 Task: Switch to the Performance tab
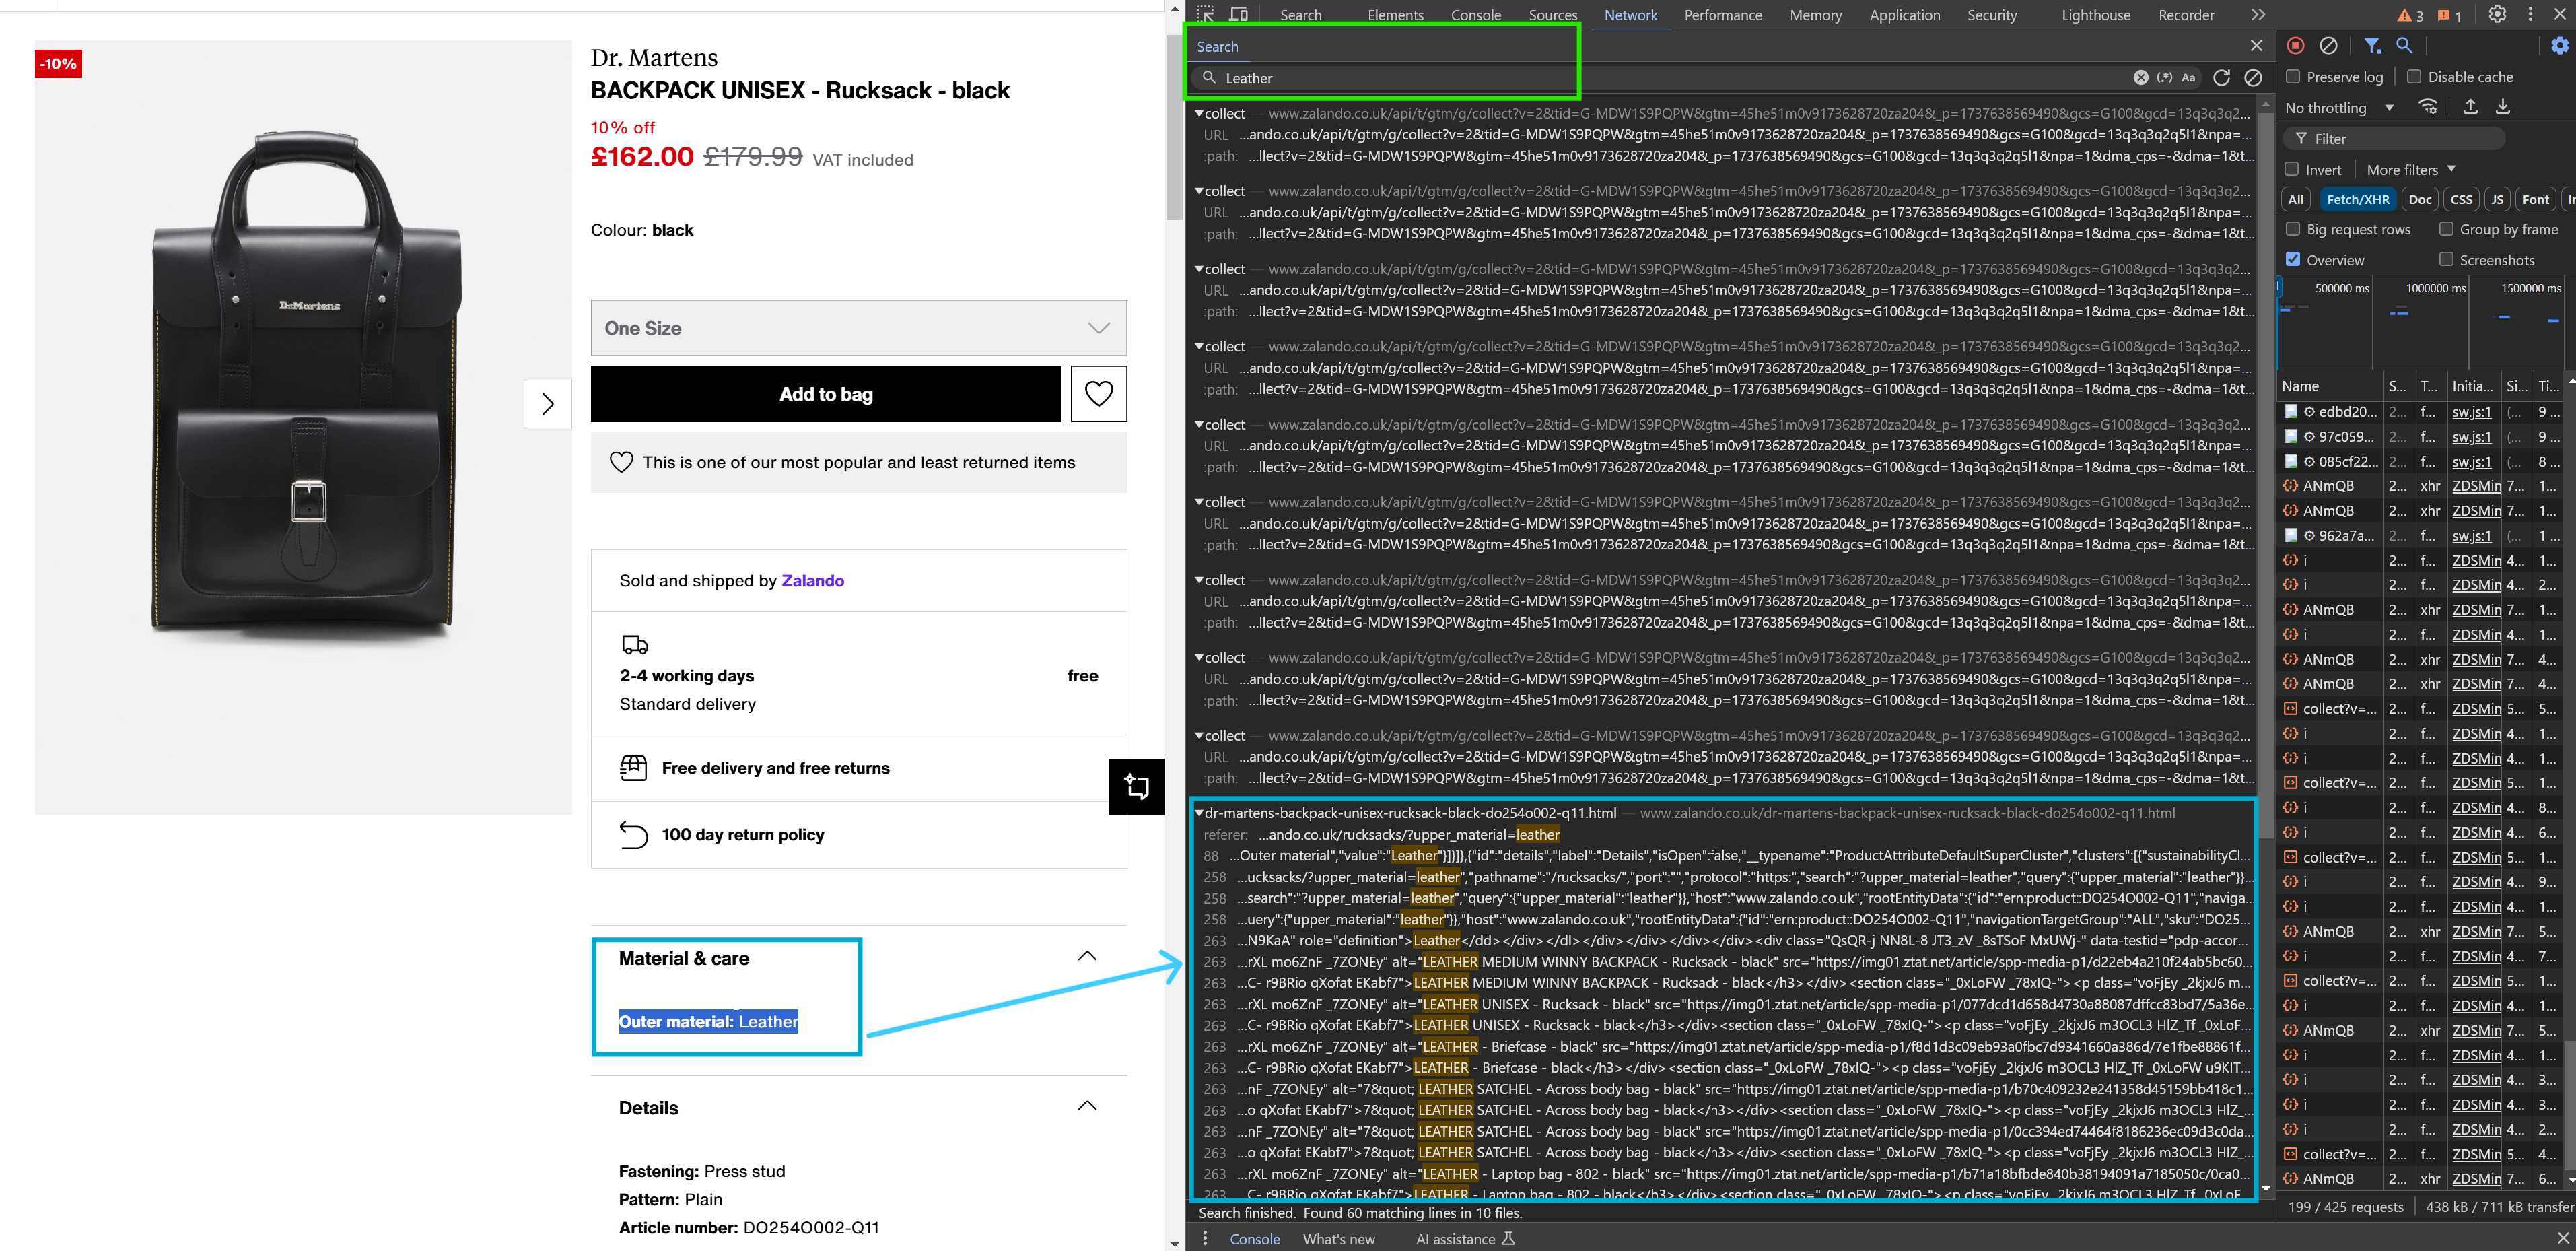pos(1723,15)
